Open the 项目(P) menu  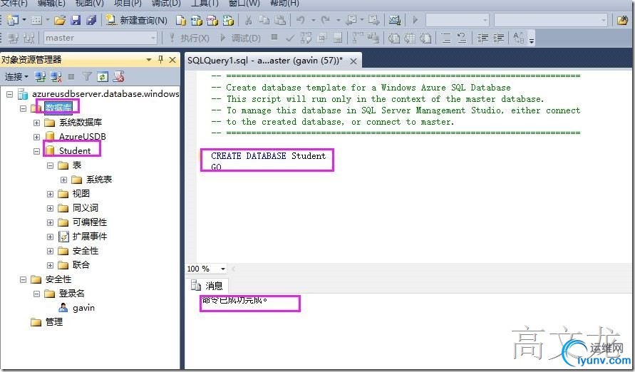click(128, 4)
